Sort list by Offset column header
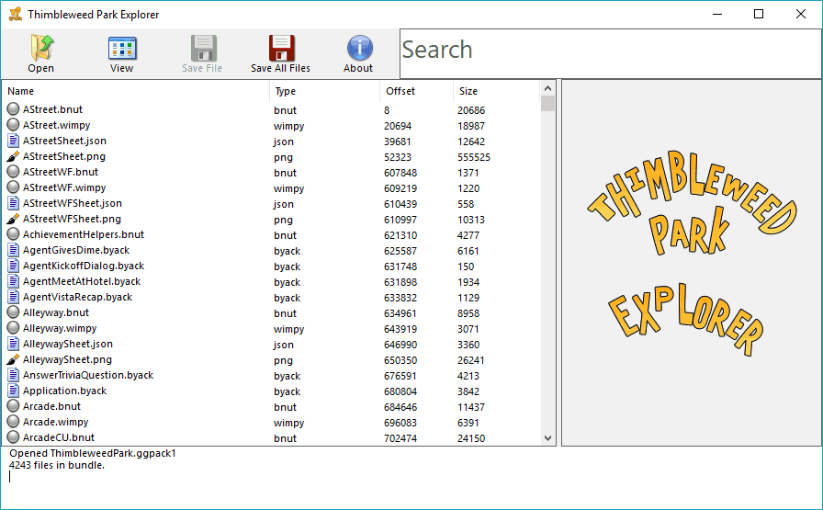Image resolution: width=823 pixels, height=510 pixels. pos(416,91)
